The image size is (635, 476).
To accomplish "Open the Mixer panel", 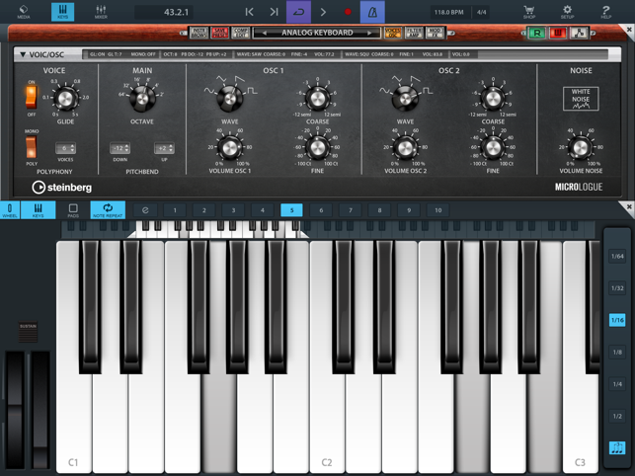I will (x=101, y=12).
